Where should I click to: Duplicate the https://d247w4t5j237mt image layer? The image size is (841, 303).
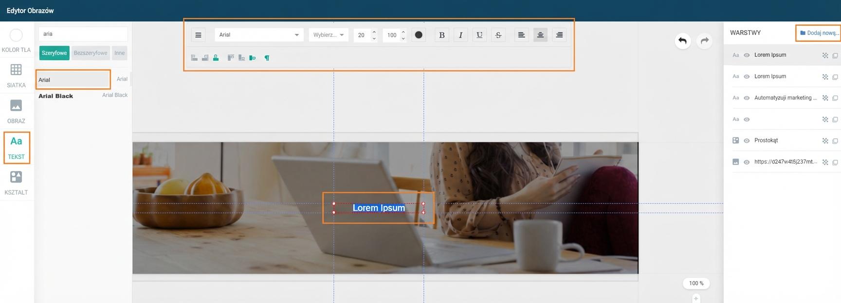tap(835, 162)
